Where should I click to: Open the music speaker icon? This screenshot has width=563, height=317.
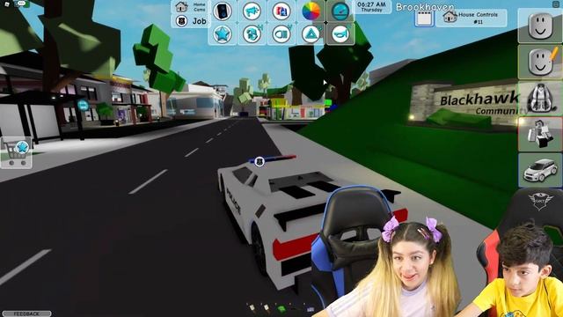point(223,11)
